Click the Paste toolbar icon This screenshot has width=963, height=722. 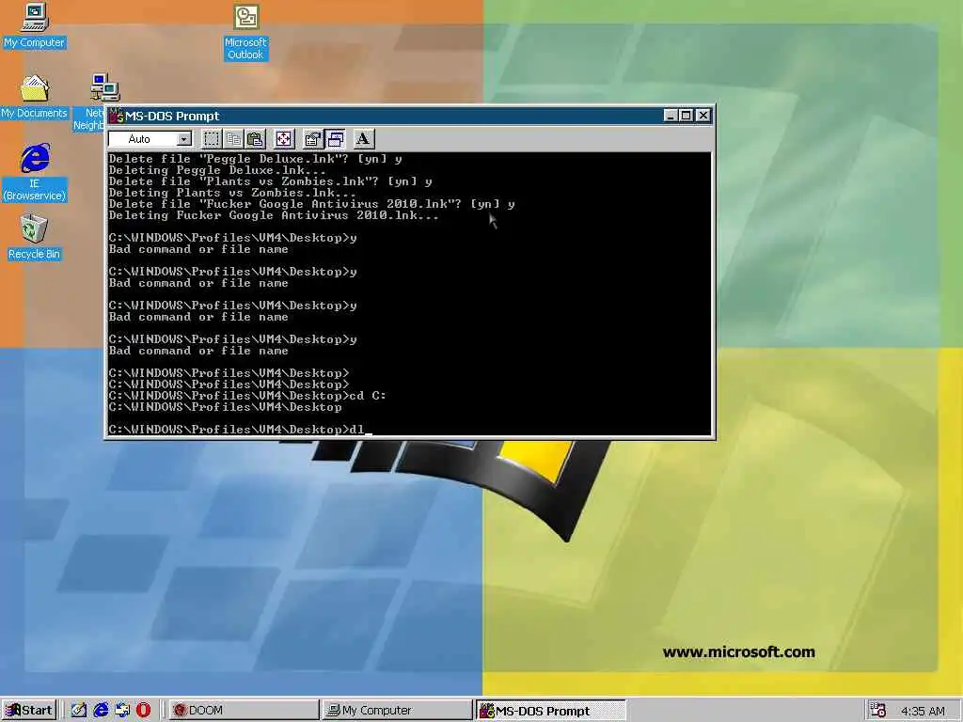255,139
